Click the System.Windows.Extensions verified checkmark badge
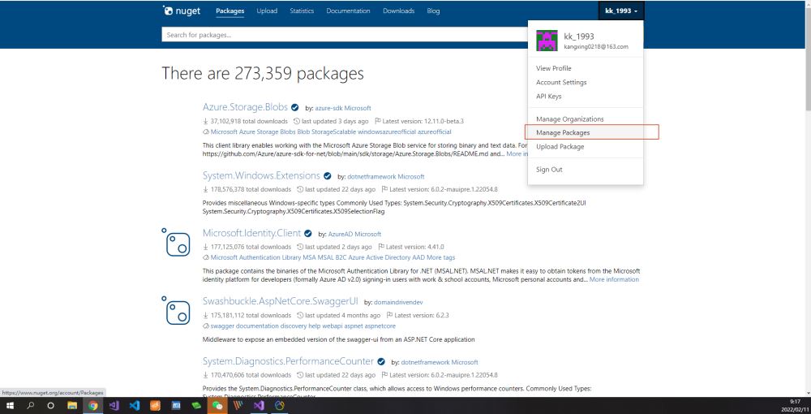This screenshot has height=414, width=811. [x=328, y=176]
